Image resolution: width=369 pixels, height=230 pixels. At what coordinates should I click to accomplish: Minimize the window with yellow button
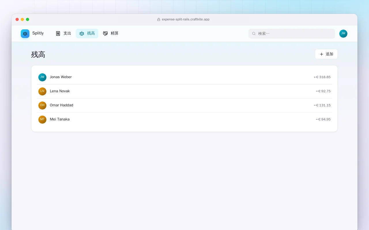pyautogui.click(x=22, y=20)
